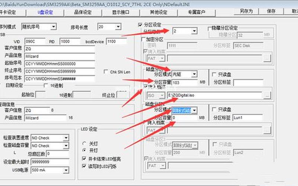The width and height of the screenshot is (298, 186).
Task: Click the 终止序号 input field
Action: click(x=60, y=71)
